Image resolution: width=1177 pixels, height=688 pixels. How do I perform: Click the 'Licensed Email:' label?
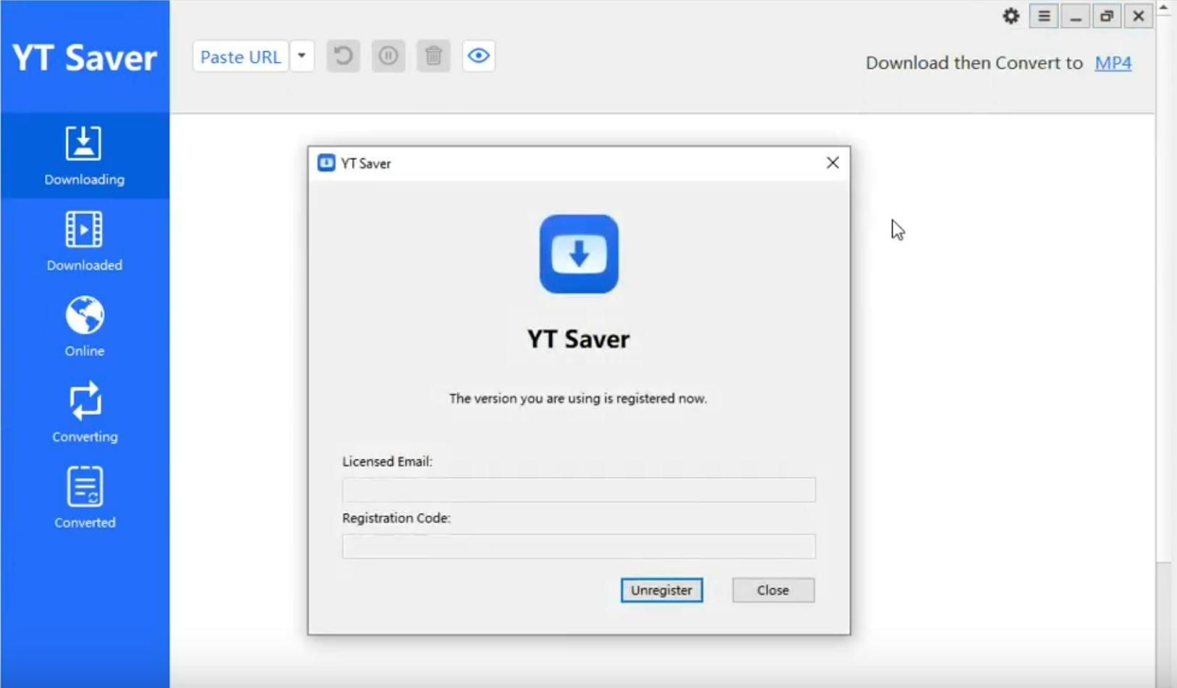click(x=387, y=462)
